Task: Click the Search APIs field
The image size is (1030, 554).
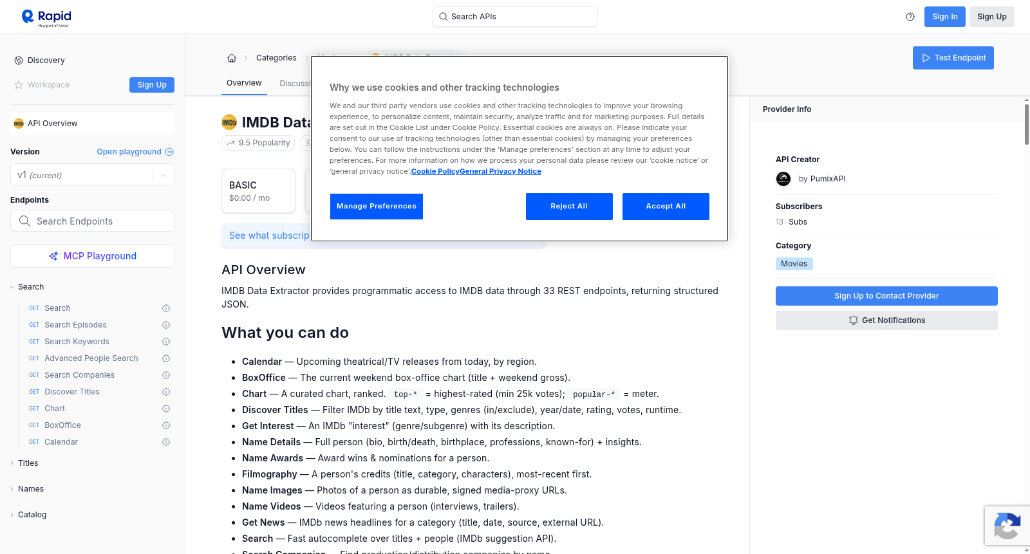Action: pyautogui.click(x=515, y=17)
